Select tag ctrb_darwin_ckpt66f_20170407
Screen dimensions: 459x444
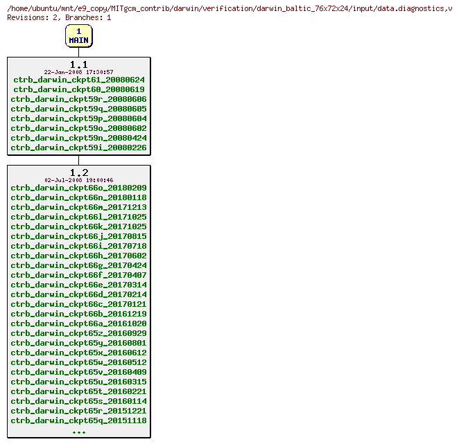(79, 275)
